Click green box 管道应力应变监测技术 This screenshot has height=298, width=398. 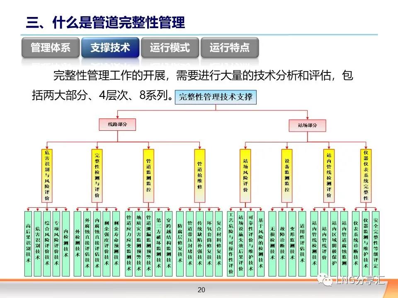point(129,244)
